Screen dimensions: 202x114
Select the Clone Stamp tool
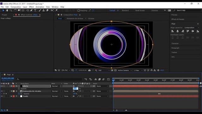(x=44, y=10)
